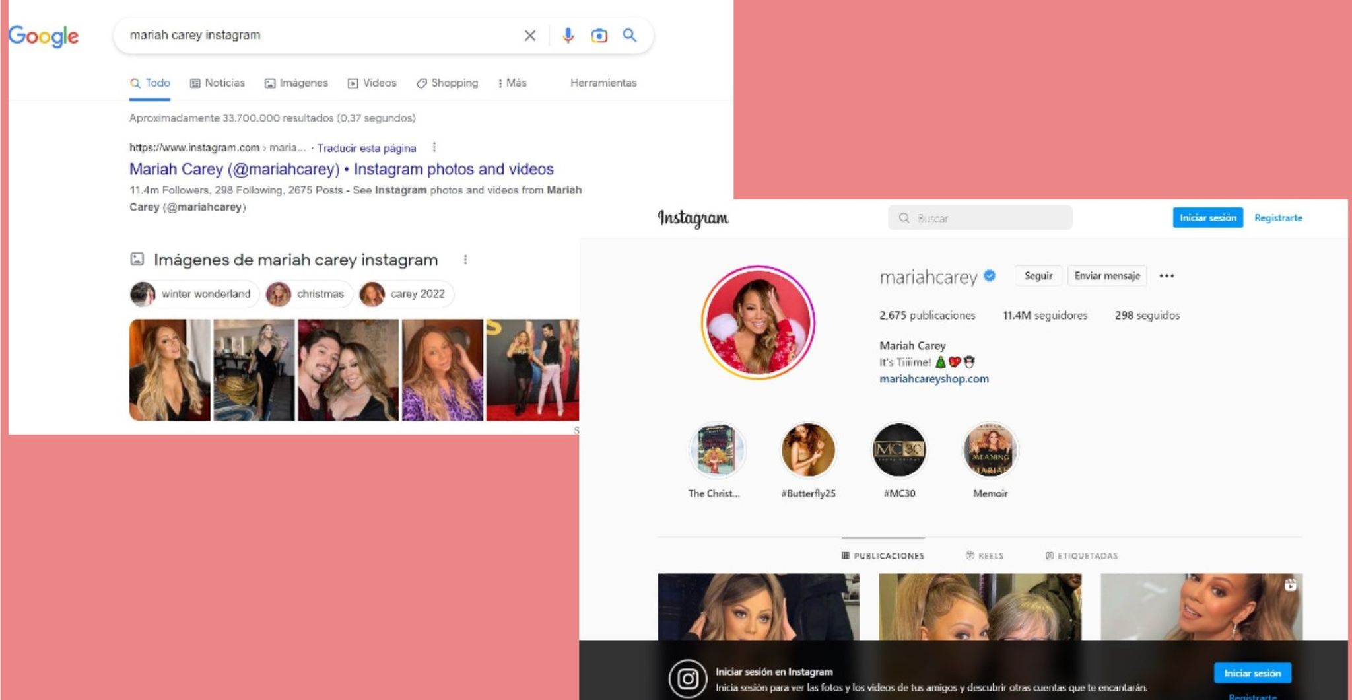Open Google Lens camera search icon
The height and width of the screenshot is (700, 1352).
tap(599, 36)
